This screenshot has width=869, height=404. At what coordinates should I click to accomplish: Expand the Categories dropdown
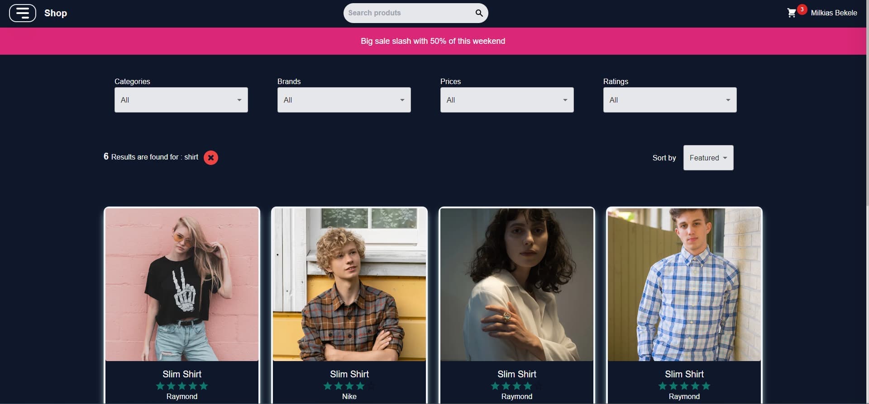(181, 100)
